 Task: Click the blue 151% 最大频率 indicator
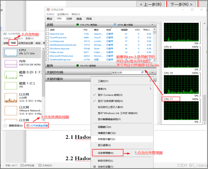click(x=115, y=25)
